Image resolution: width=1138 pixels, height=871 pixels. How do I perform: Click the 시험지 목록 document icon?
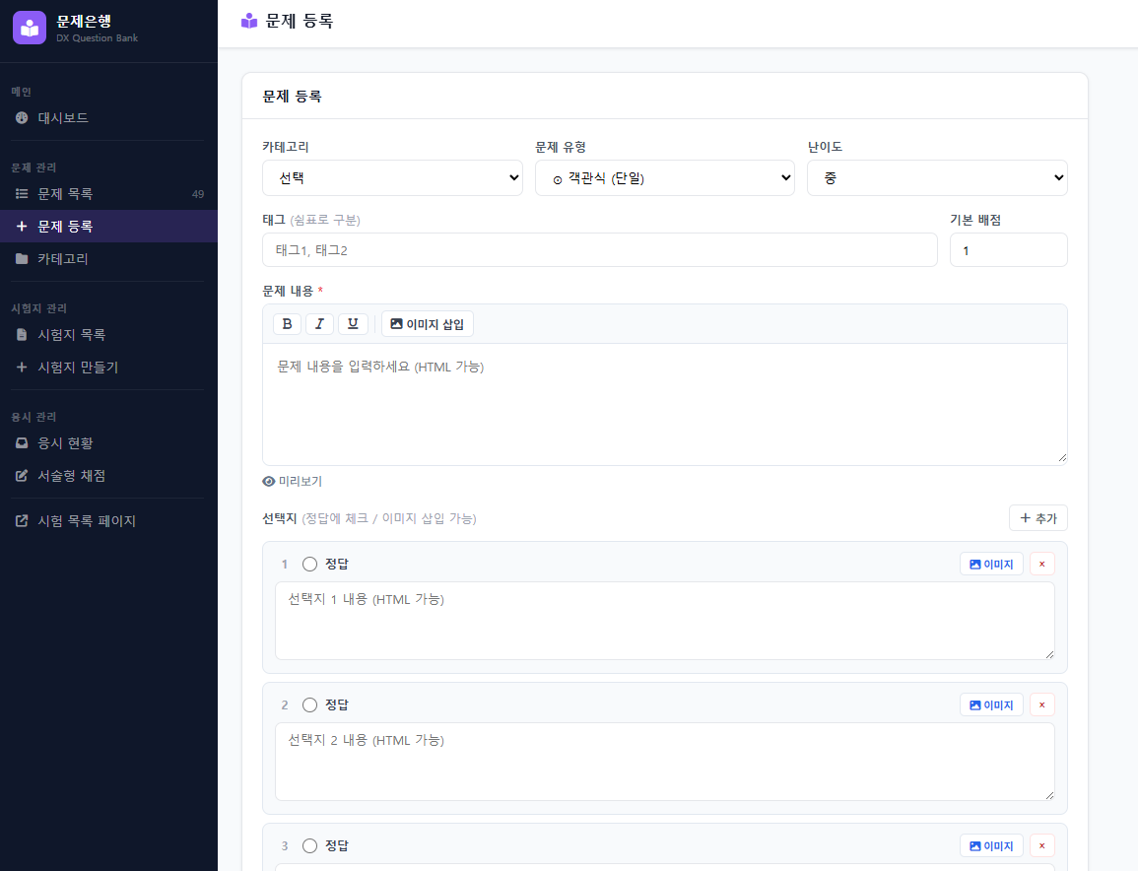click(22, 335)
